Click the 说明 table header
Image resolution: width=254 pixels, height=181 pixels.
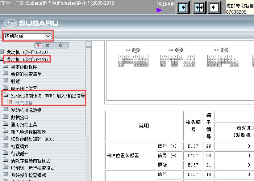click(x=144, y=126)
